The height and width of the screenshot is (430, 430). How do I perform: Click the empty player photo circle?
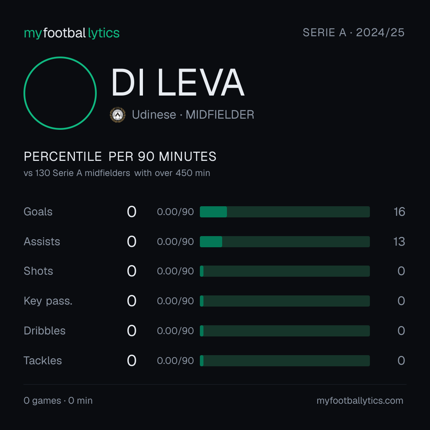click(60, 93)
